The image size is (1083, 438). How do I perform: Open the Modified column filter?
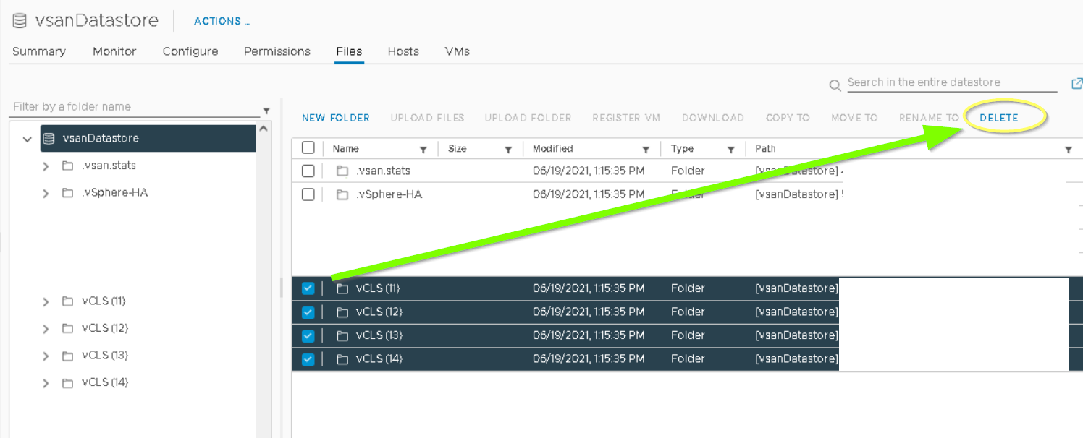[646, 150]
